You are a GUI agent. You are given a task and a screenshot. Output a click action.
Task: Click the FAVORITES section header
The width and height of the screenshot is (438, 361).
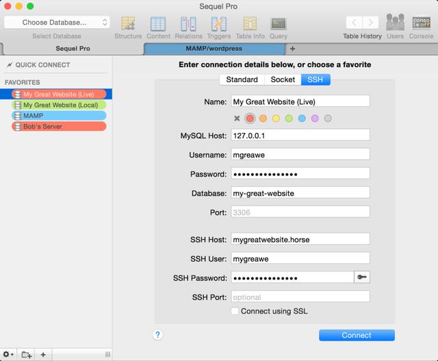coord(23,82)
